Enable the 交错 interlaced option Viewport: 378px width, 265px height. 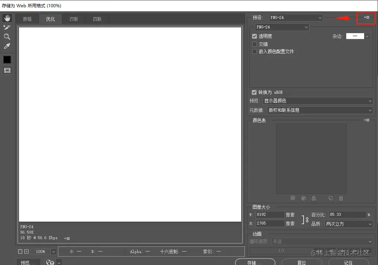(x=254, y=44)
